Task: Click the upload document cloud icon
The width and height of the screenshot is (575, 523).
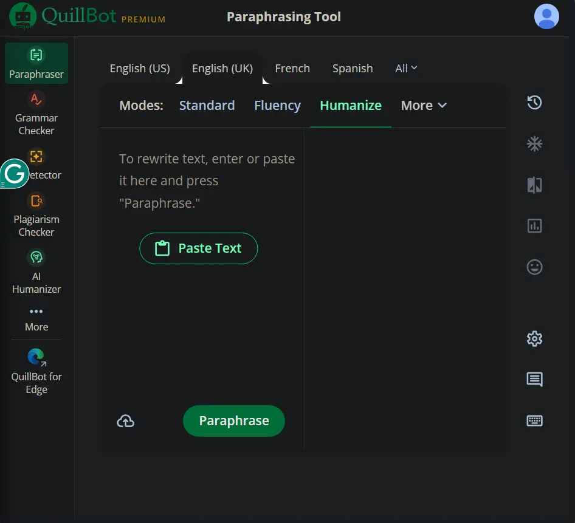Action: (x=125, y=421)
